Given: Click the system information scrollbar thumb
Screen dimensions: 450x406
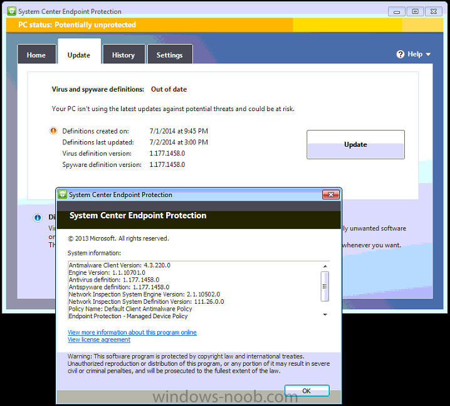Looking at the screenshot, I should point(325,286).
